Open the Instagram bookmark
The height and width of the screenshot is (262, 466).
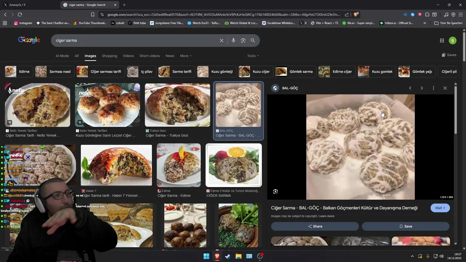tap(23, 23)
